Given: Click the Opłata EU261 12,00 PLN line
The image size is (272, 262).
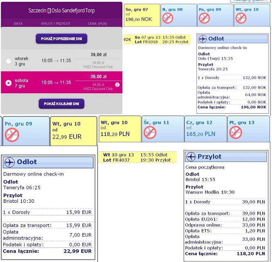Looking at the screenshot, I should pyautogui.click(x=225, y=219).
